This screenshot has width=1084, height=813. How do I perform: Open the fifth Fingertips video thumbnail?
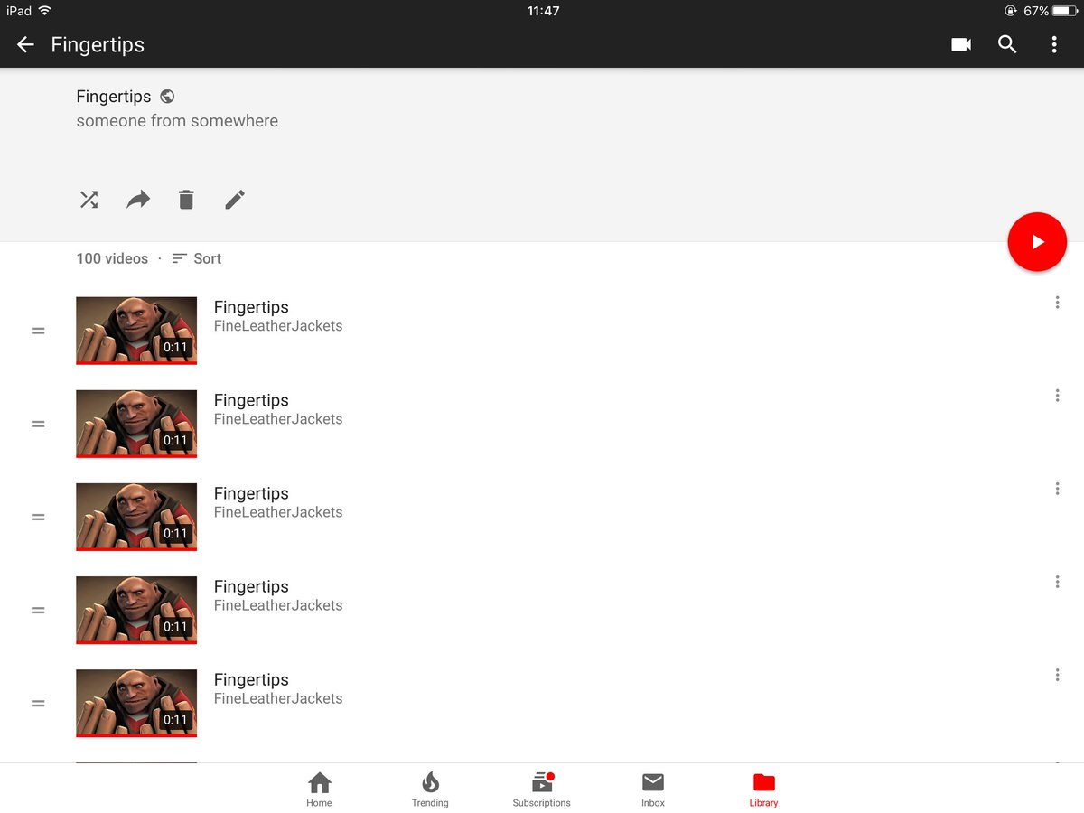click(x=136, y=703)
